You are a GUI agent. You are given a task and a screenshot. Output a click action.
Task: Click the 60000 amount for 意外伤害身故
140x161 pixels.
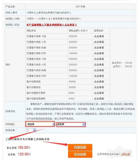point(72,87)
